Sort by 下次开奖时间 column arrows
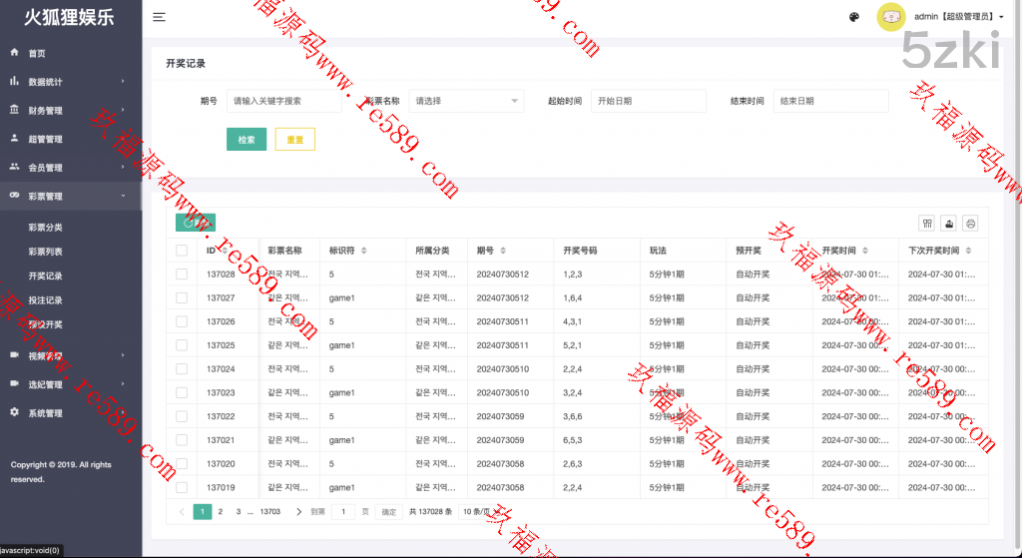The height and width of the screenshot is (558, 1022). (x=968, y=251)
